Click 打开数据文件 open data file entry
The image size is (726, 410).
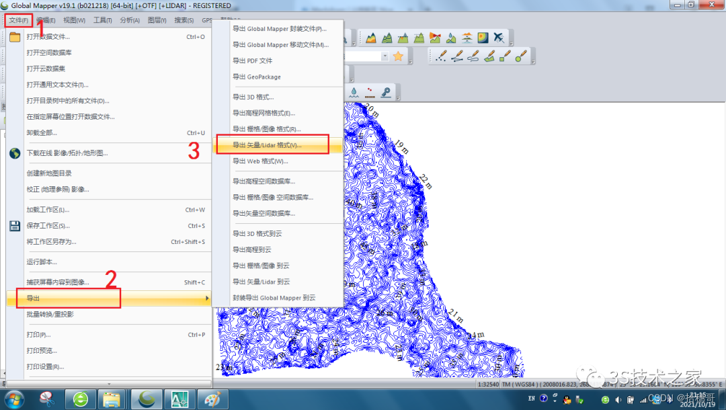pyautogui.click(x=109, y=36)
